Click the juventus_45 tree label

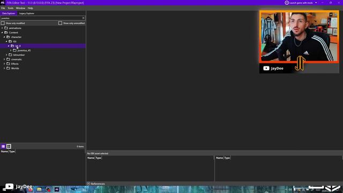[x=24, y=50]
